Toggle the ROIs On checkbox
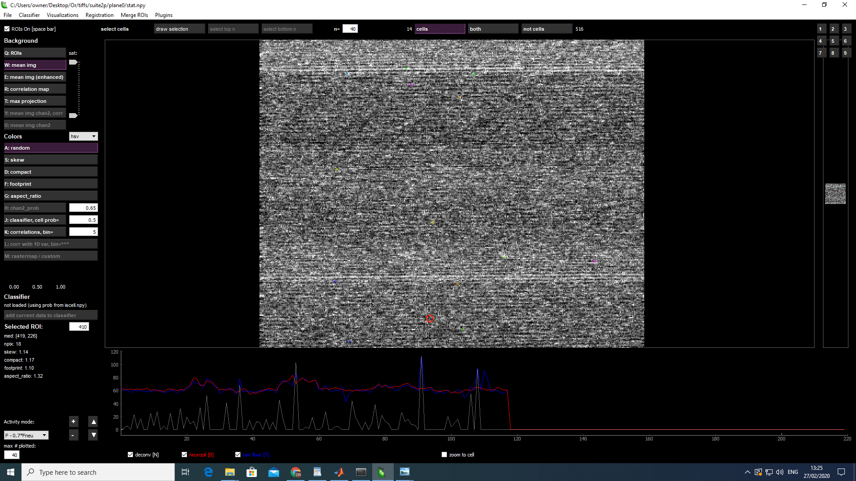Image resolution: width=856 pixels, height=481 pixels. click(x=7, y=29)
